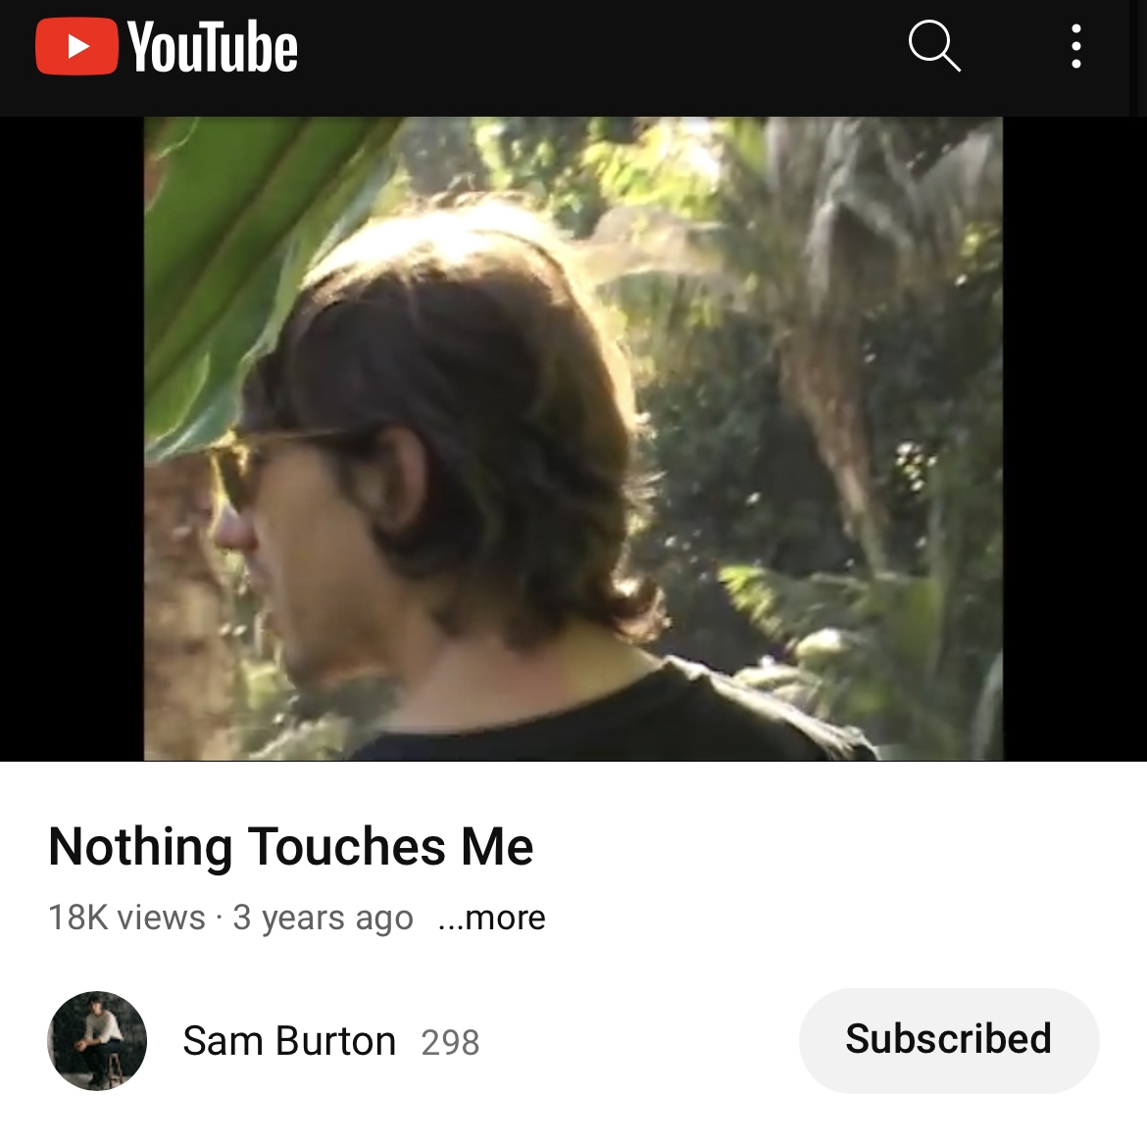Tap the left black bar of the video
Image resolution: width=1147 pixels, height=1143 pixels.
pyautogui.click(x=72, y=439)
